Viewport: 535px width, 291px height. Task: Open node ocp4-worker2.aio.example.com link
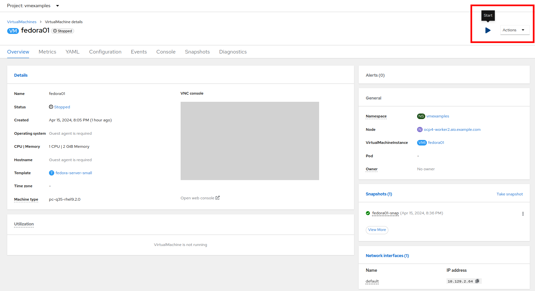pyautogui.click(x=452, y=130)
